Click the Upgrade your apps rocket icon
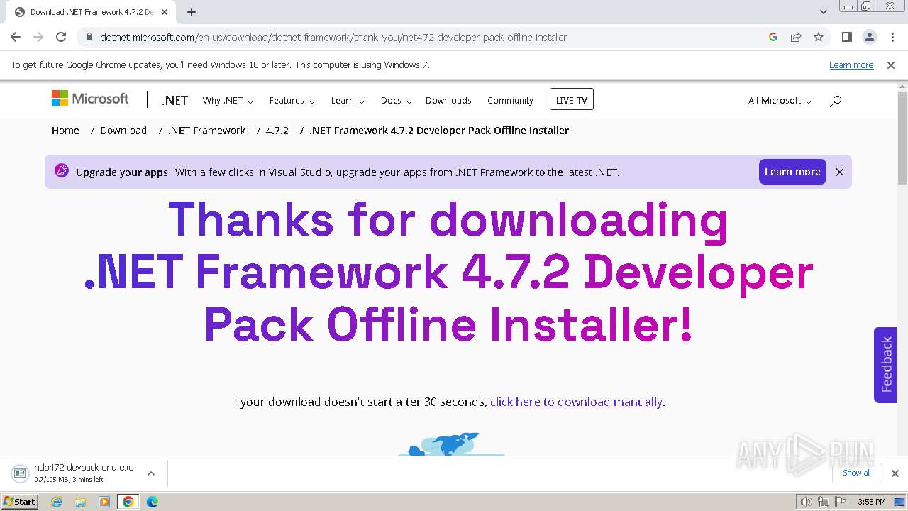Image resolution: width=908 pixels, height=511 pixels. (62, 171)
